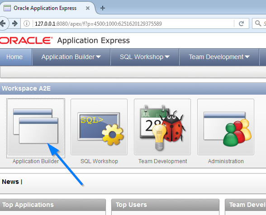Click the Team Development text link
This screenshot has height=215, width=266.
tap(162, 161)
